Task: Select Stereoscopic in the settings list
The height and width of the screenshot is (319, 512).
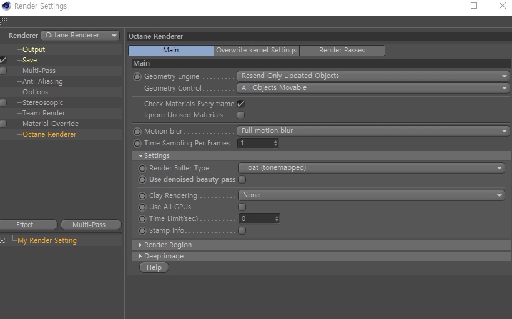Action: click(43, 102)
